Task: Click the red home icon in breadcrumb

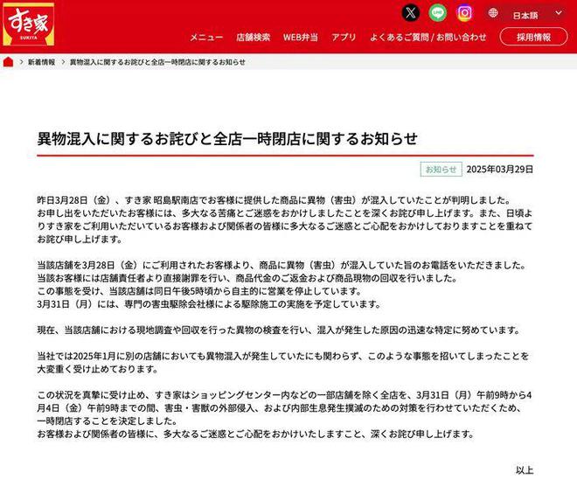Action: [8, 62]
